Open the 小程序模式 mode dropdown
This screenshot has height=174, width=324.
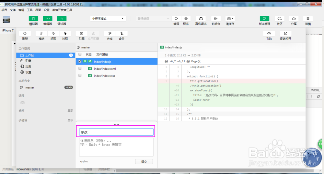click(x=108, y=18)
